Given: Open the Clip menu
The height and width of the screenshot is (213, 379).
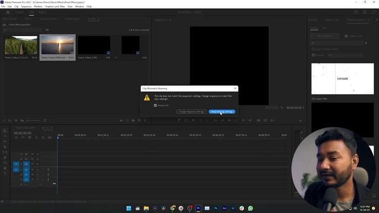Looking at the screenshot, I should 17,7.
